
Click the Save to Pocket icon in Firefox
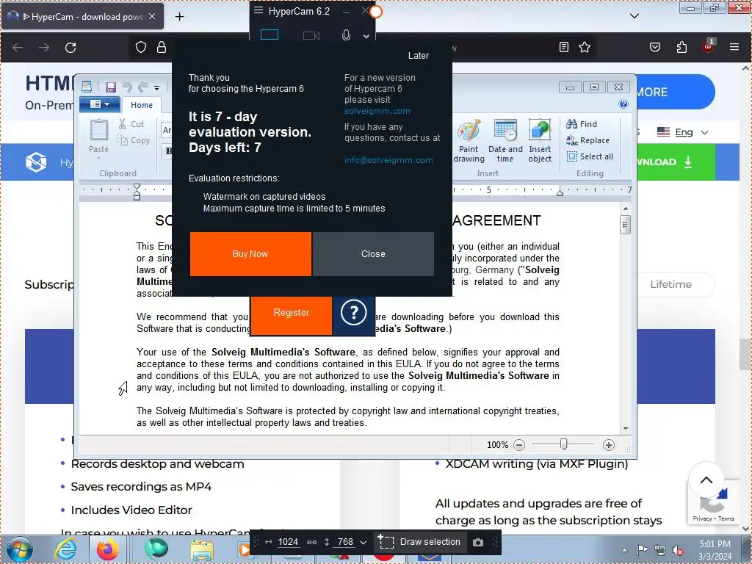(654, 47)
